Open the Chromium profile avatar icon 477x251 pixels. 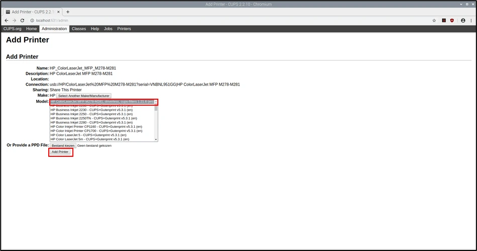click(x=463, y=21)
